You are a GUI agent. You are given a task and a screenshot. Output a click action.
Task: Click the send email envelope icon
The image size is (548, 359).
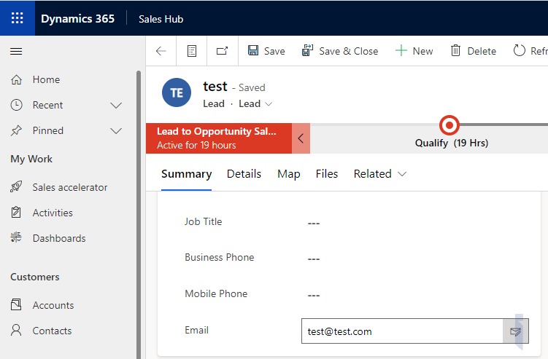tap(515, 331)
